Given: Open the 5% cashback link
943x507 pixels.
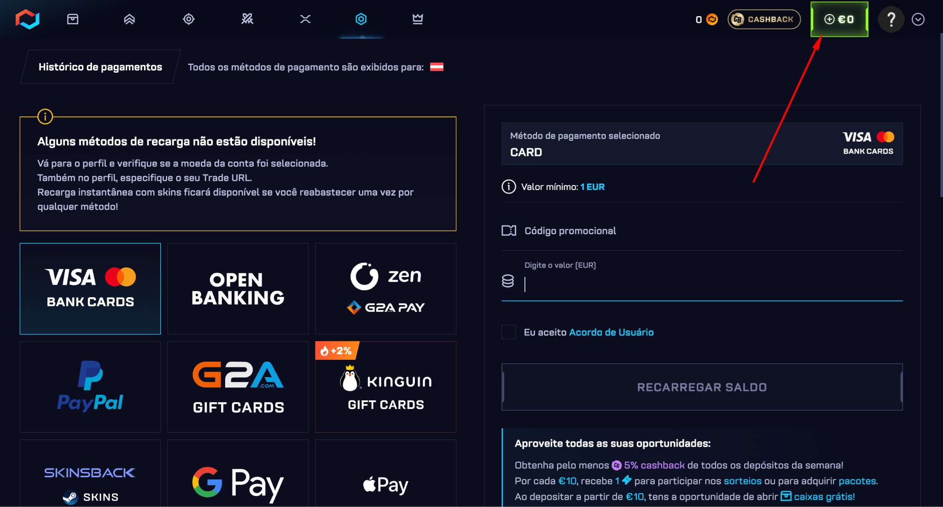Looking at the screenshot, I should tap(648, 465).
